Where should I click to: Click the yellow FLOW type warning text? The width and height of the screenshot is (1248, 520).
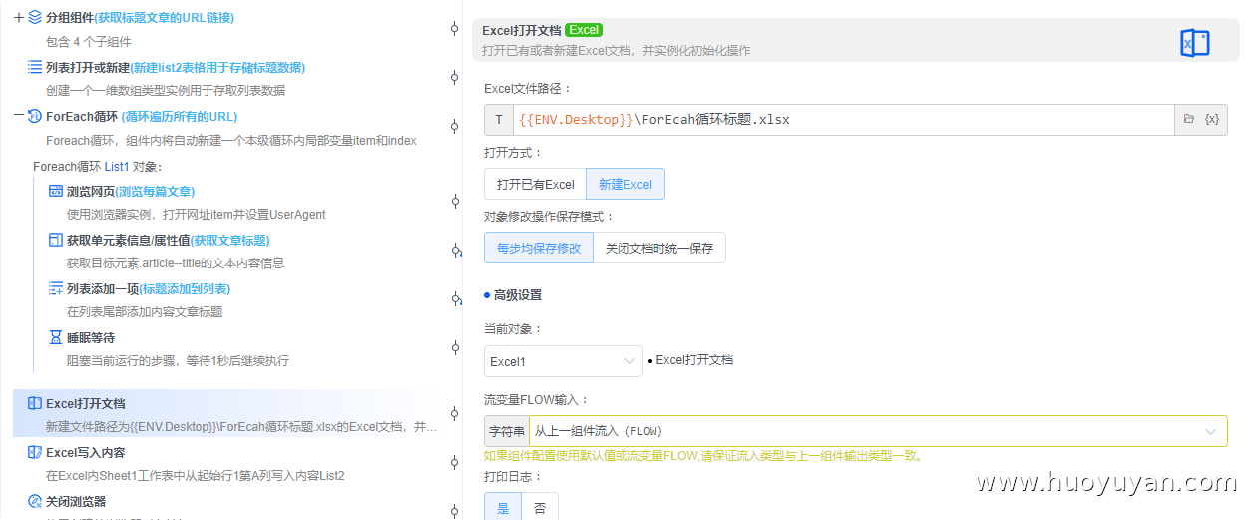[703, 456]
